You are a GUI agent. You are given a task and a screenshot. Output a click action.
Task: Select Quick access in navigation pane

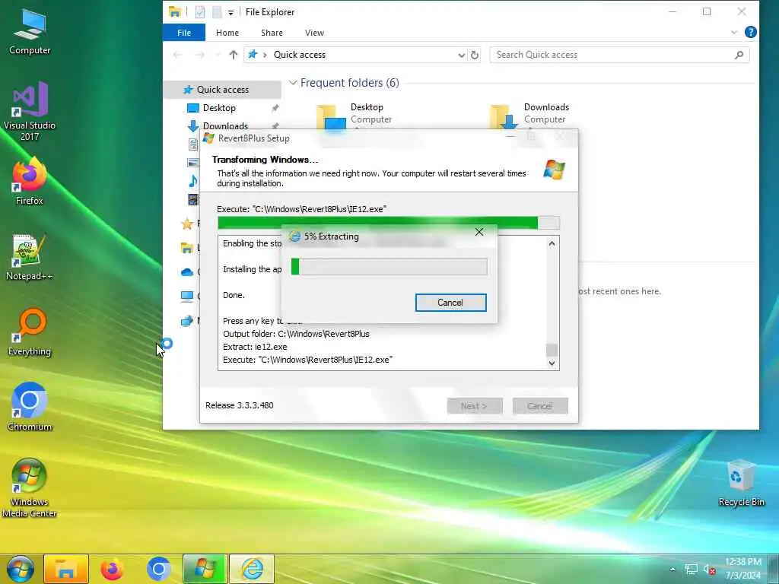click(x=223, y=90)
